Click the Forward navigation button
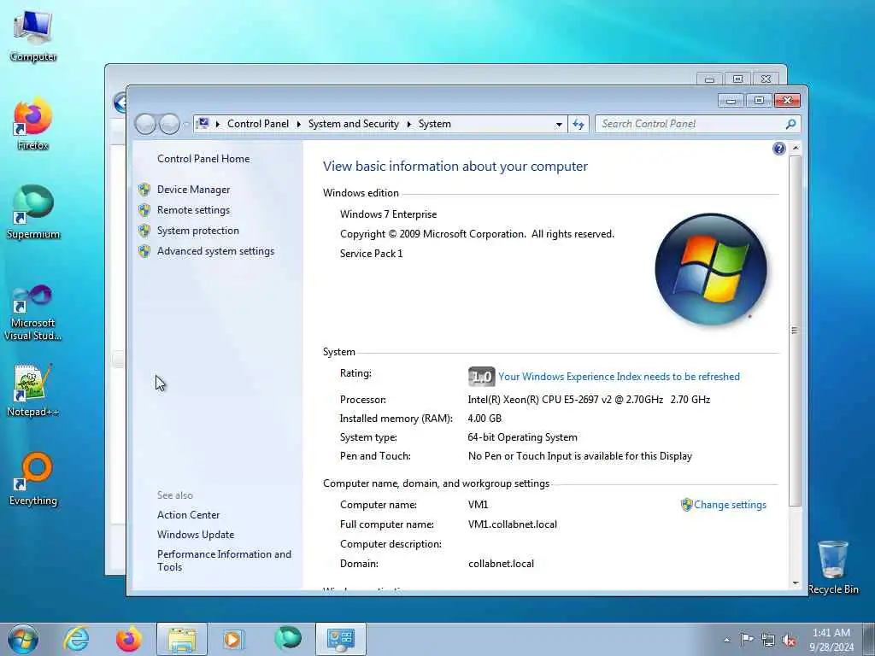Viewport: 875px width, 656px height. click(169, 124)
